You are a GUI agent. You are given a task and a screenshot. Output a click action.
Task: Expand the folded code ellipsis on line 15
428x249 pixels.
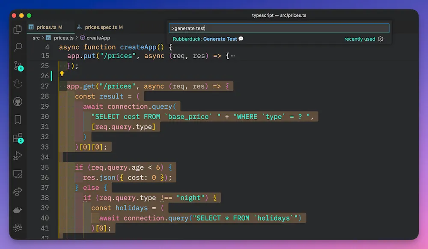pos(232,56)
